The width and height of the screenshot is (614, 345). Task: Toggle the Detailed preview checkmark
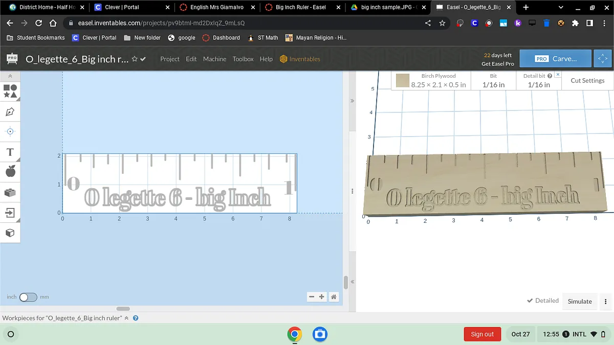click(542, 301)
